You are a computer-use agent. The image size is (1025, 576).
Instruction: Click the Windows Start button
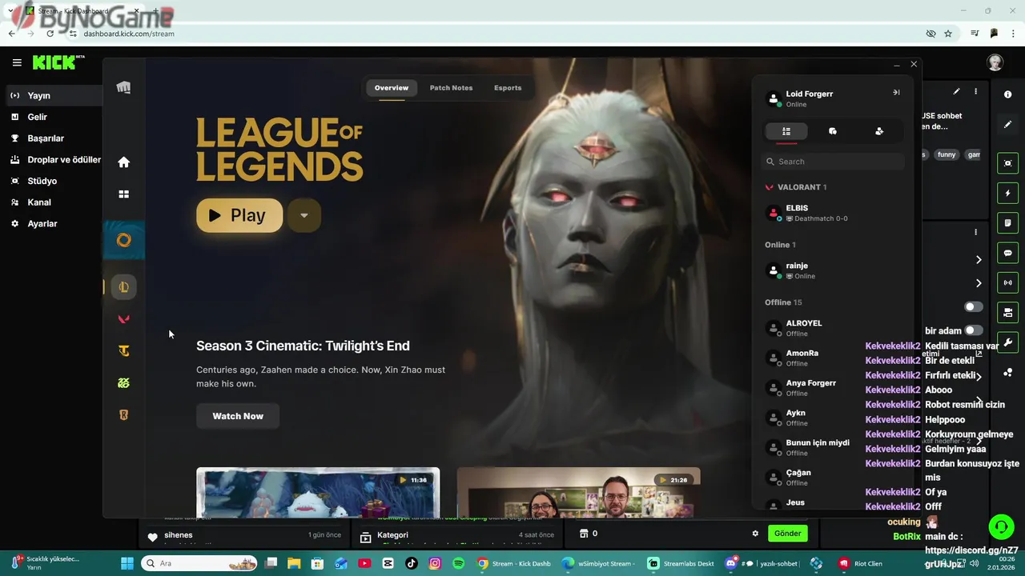[x=127, y=563]
